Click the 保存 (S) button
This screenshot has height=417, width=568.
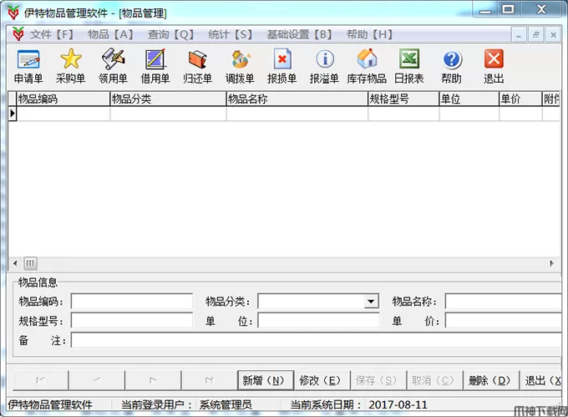[378, 380]
